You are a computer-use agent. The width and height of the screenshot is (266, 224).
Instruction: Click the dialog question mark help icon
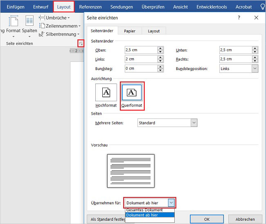239,18
